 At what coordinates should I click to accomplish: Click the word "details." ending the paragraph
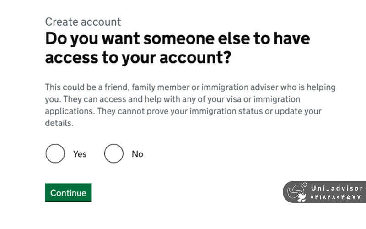59,123
